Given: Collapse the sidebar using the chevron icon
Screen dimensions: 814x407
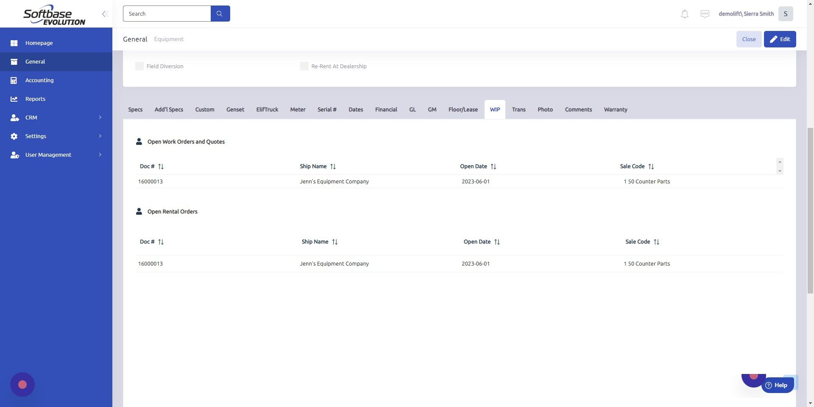Looking at the screenshot, I should (x=104, y=14).
